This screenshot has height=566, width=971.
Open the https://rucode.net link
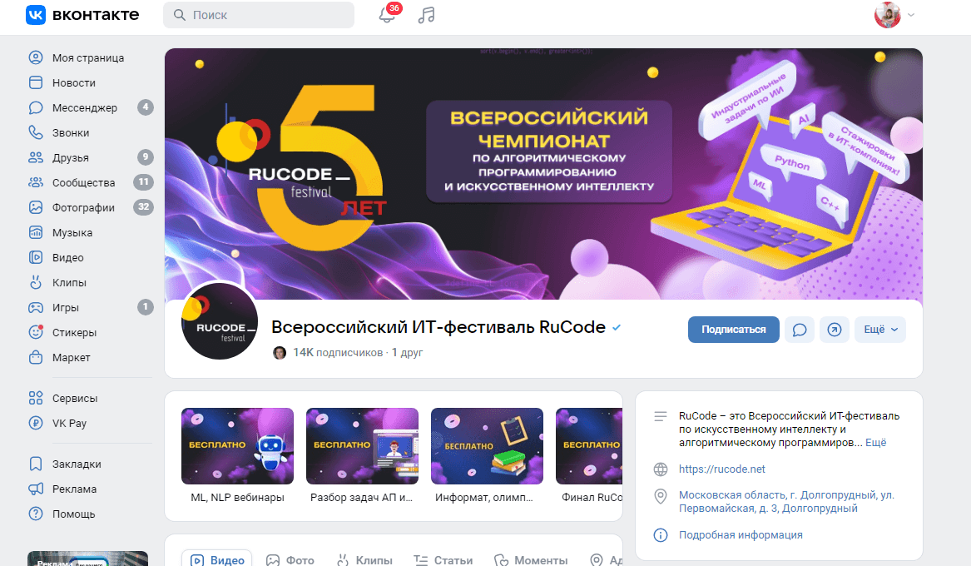[721, 469]
